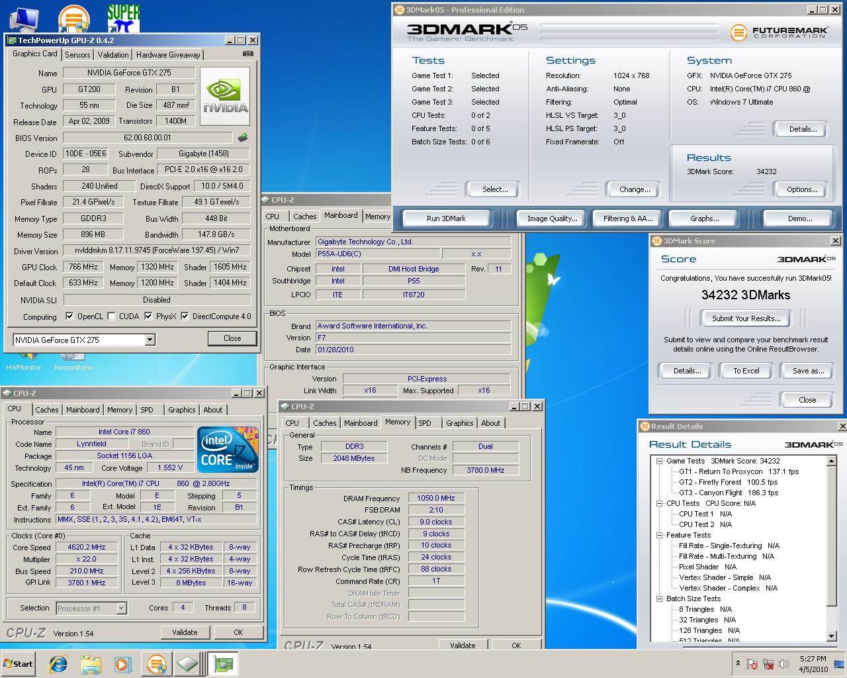Open the SUPER Pi desktop shortcut
The image size is (847, 678).
(124, 18)
